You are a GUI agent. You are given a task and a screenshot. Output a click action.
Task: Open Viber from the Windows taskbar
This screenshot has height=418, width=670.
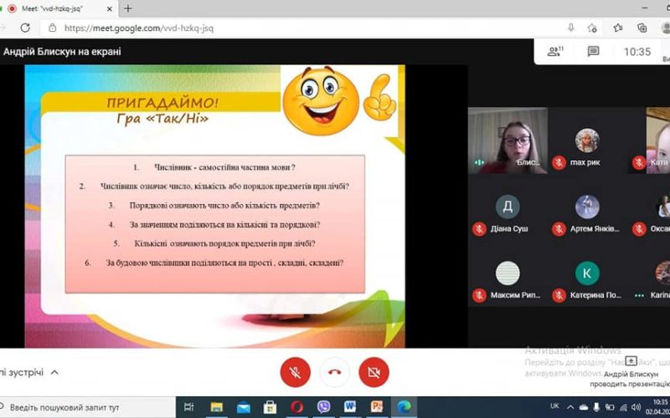click(324, 407)
